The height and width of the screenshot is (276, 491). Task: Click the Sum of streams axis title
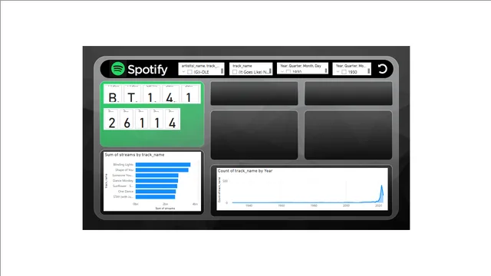pos(166,209)
